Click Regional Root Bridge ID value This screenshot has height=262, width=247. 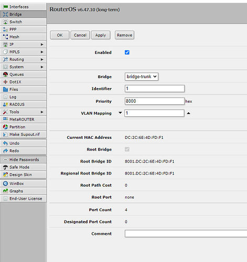[149, 173]
